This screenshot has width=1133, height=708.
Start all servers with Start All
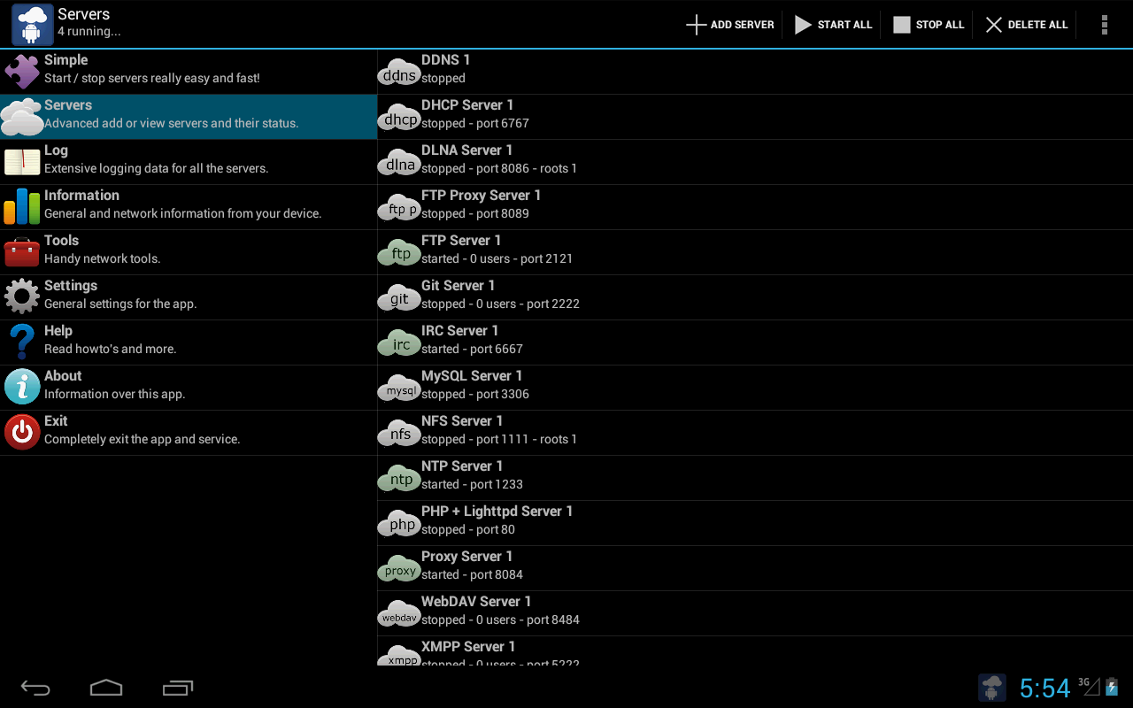pos(833,25)
